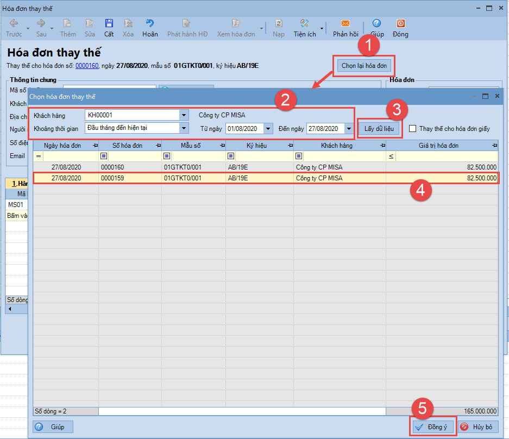The image size is (509, 439).
Task: Toggle filter operator box under Số hóa đơn
Action: point(104,156)
